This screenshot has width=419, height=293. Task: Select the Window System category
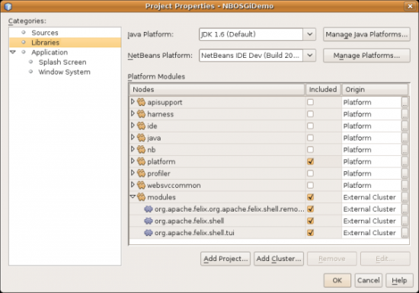click(65, 72)
